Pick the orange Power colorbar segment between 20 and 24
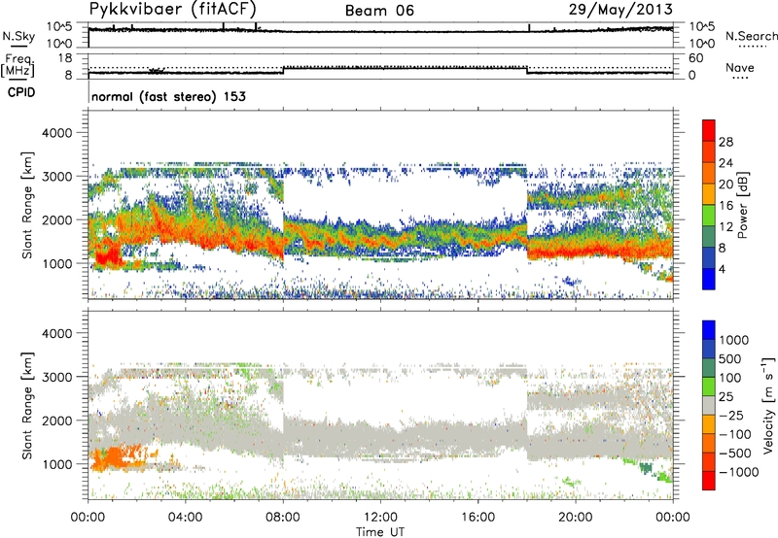This screenshot has width=778, height=538. coord(709,173)
